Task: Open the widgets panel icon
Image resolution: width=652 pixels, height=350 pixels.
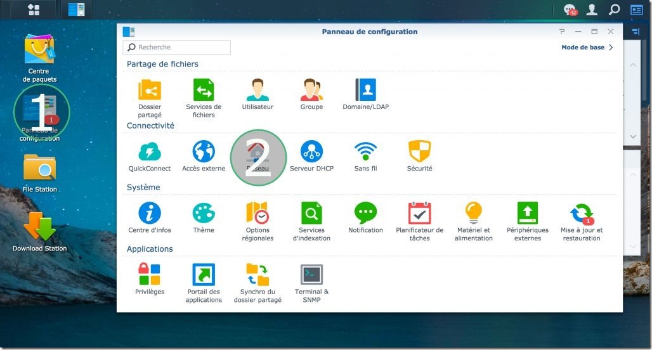Action: coord(637,10)
